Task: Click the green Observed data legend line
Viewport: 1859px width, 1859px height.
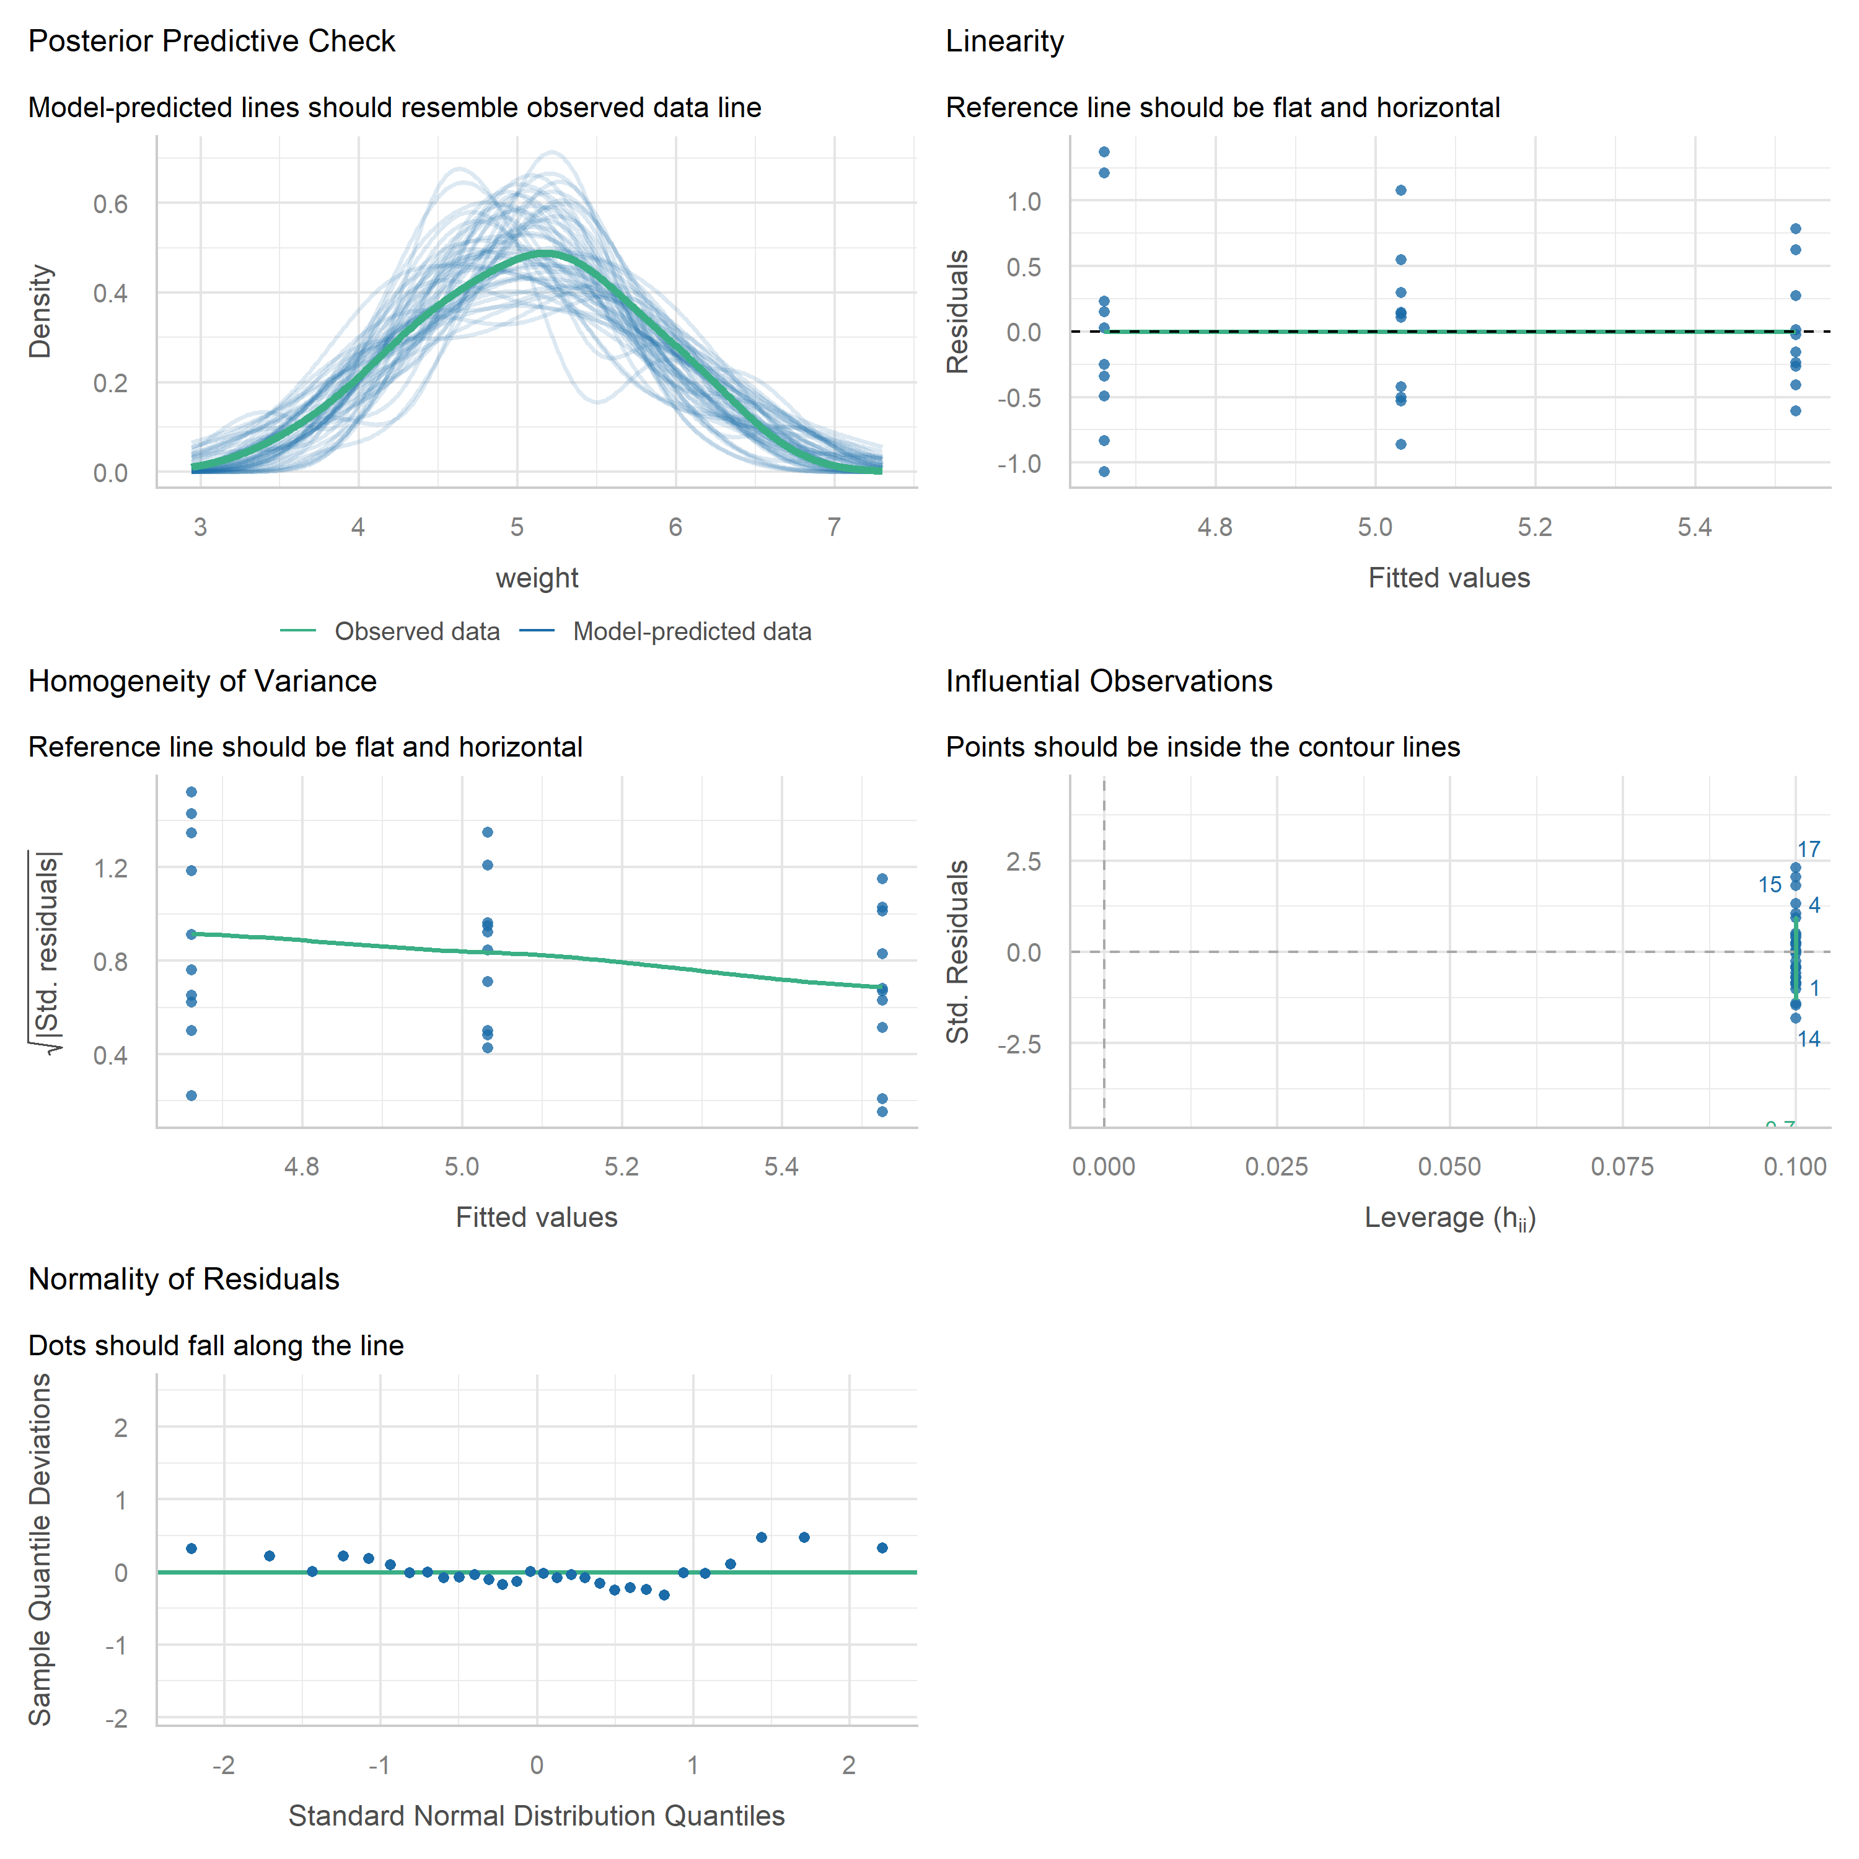Action: (298, 631)
